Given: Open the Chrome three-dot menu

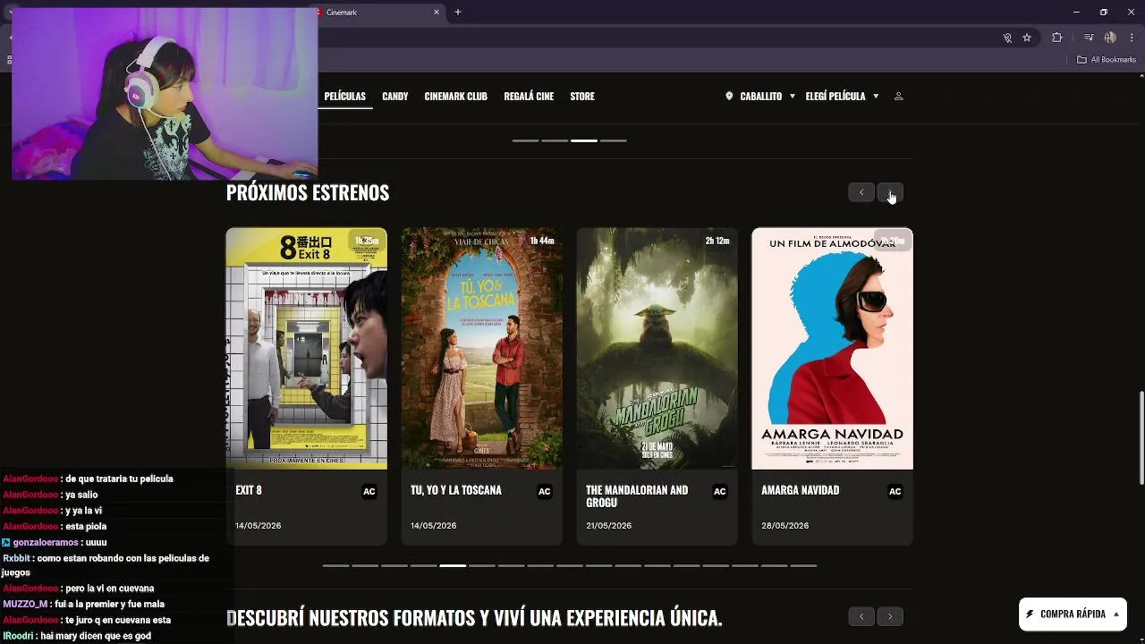Looking at the screenshot, I should (1132, 38).
